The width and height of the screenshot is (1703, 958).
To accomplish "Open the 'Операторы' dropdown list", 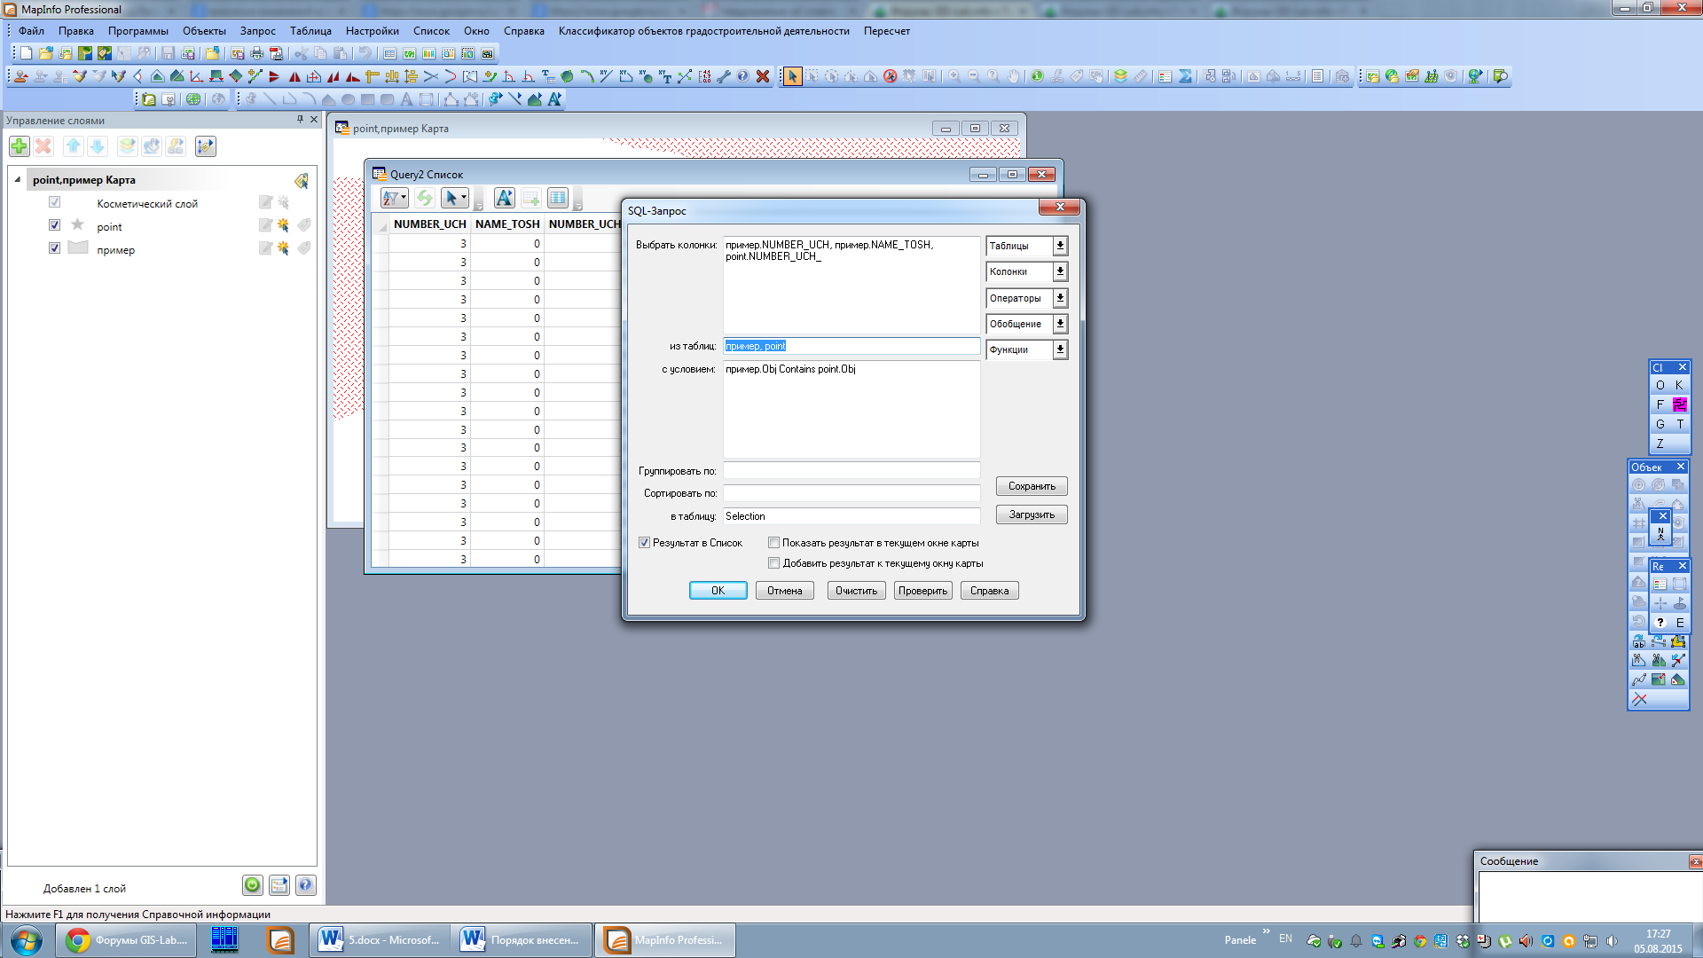I will click(x=1060, y=298).
